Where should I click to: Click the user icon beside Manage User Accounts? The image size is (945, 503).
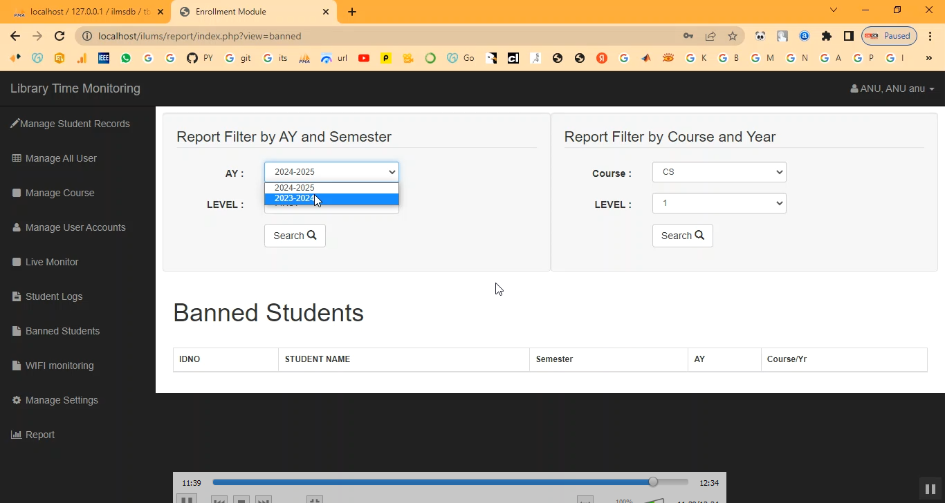coord(17,227)
